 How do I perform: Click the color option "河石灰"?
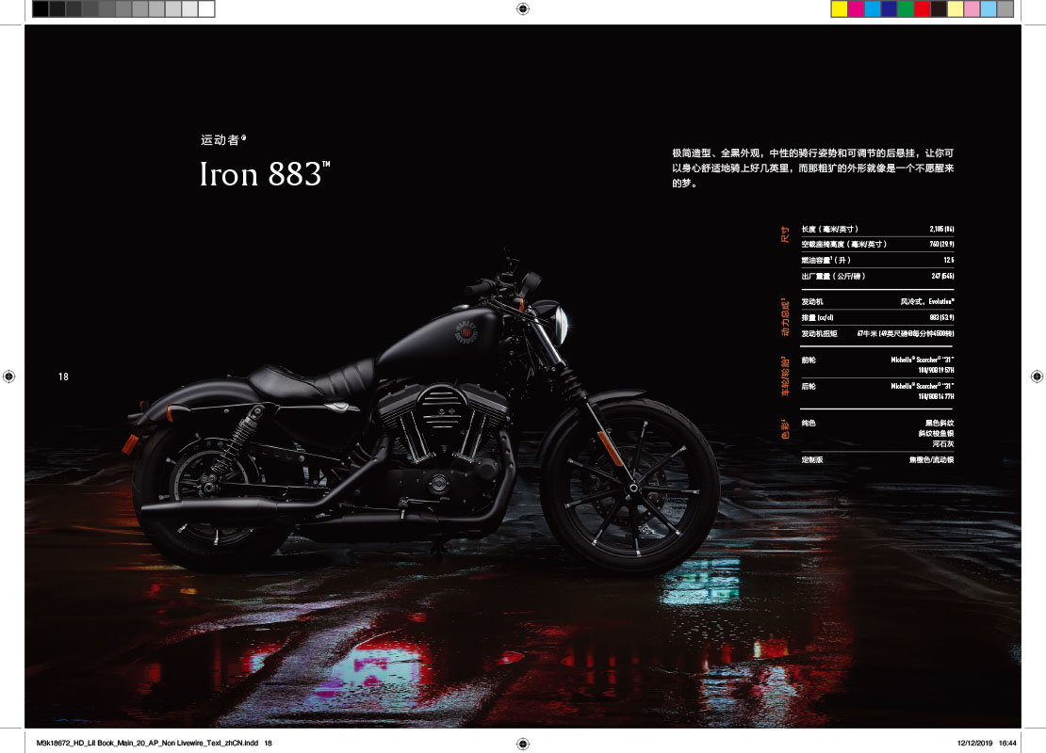click(943, 444)
